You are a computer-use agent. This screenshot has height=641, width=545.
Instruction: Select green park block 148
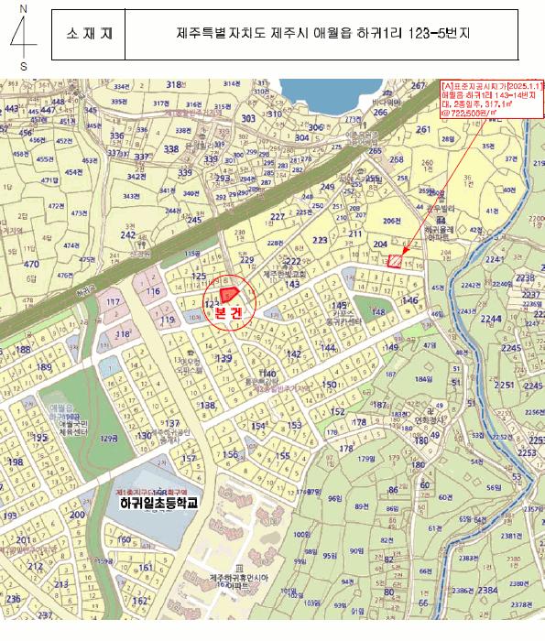pos(378,312)
